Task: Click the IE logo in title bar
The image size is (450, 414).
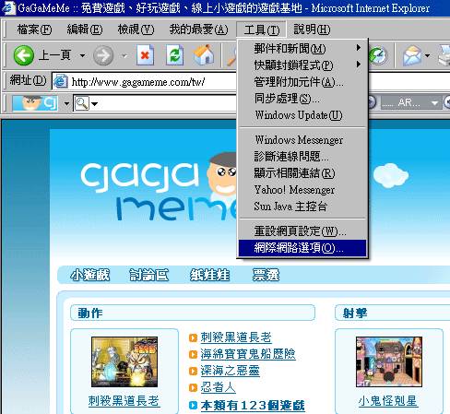Action: coord(8,8)
